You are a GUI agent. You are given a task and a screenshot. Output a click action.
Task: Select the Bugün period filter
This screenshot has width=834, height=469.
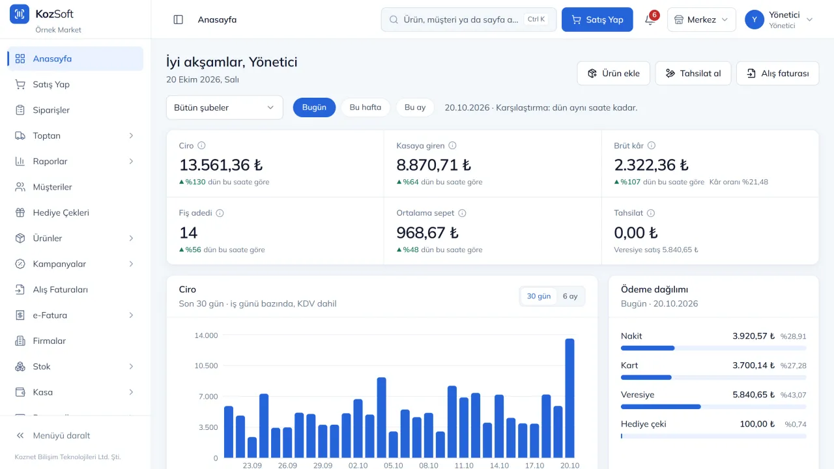coord(314,107)
